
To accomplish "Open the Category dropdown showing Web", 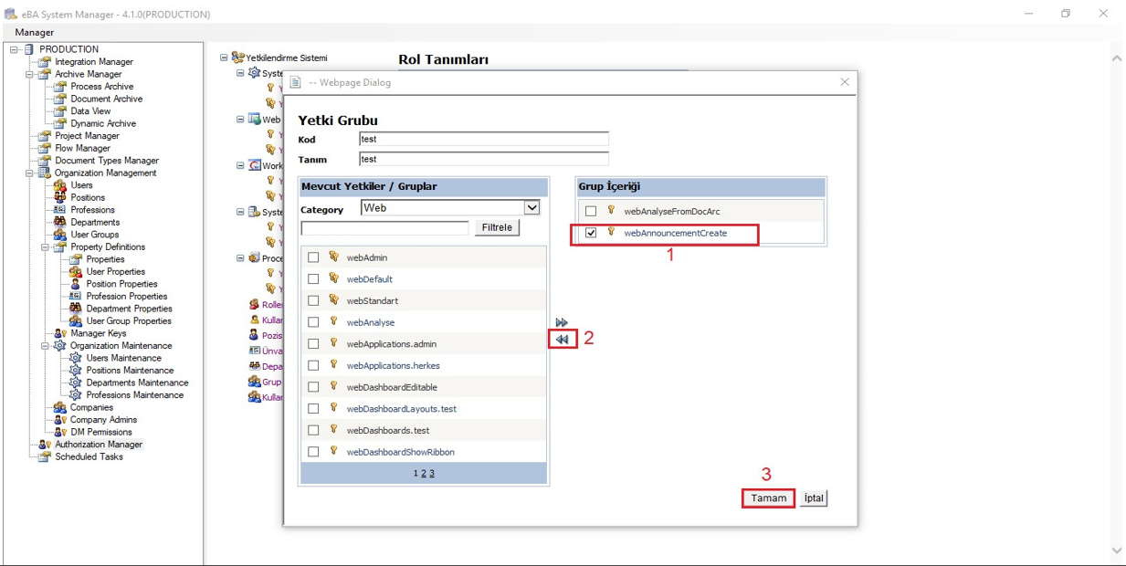I will 531,208.
